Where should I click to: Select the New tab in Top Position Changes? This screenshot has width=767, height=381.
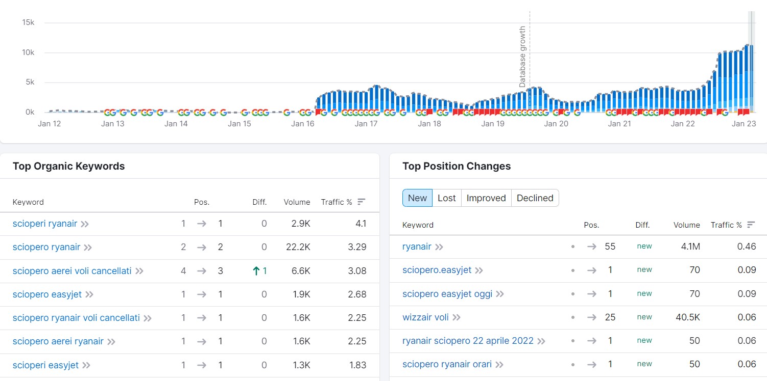click(417, 198)
